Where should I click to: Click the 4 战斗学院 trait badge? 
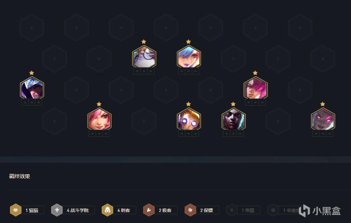[x=73, y=210]
